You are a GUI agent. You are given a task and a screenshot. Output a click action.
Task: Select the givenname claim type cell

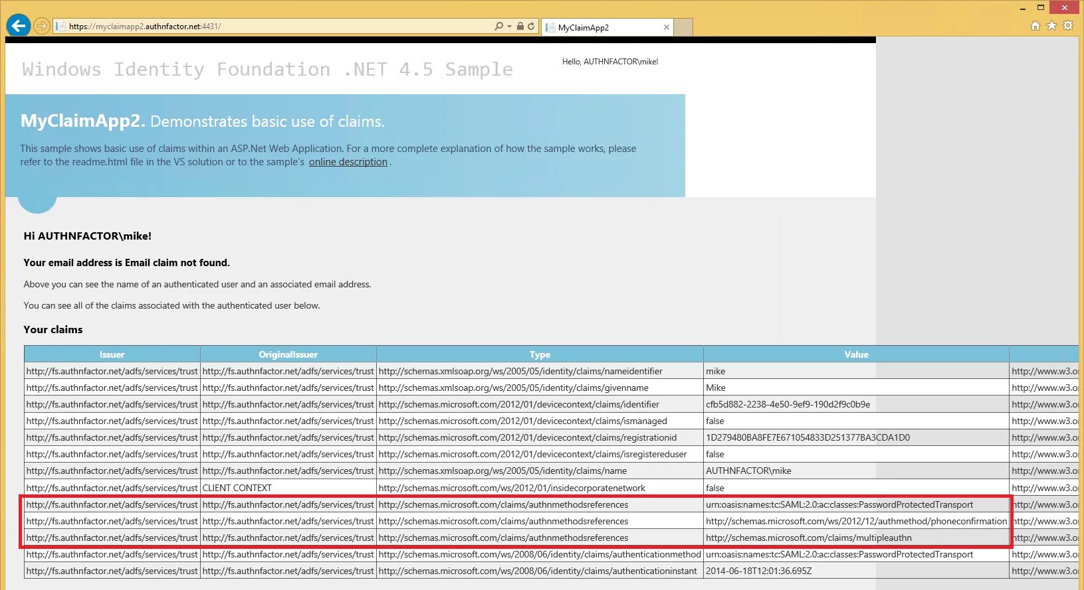coord(540,388)
